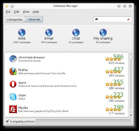139x131 pixels.
Task: Click the Opera app icon
Action: [x=13, y=84]
